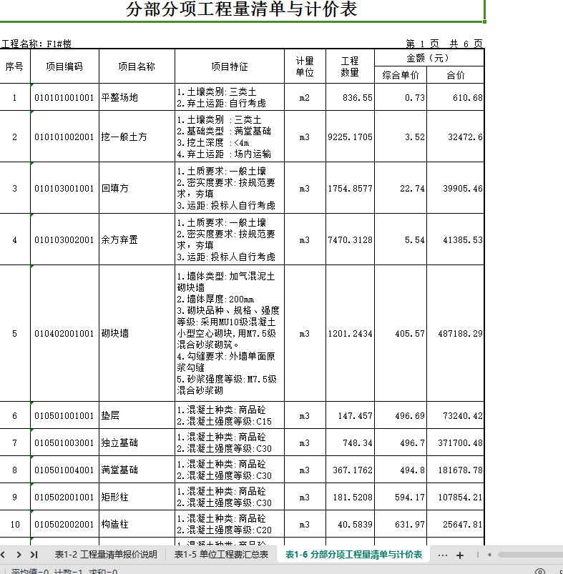Select the 金额（元） header cell
563x574 pixels.
429,58
